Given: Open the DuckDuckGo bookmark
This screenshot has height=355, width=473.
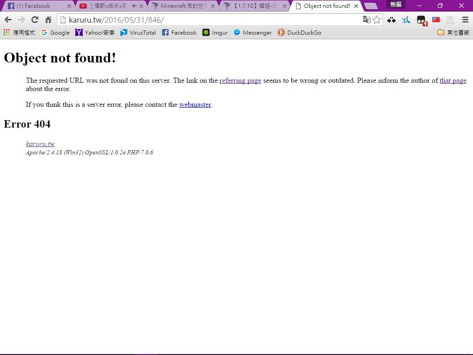Looking at the screenshot, I should pyautogui.click(x=299, y=32).
